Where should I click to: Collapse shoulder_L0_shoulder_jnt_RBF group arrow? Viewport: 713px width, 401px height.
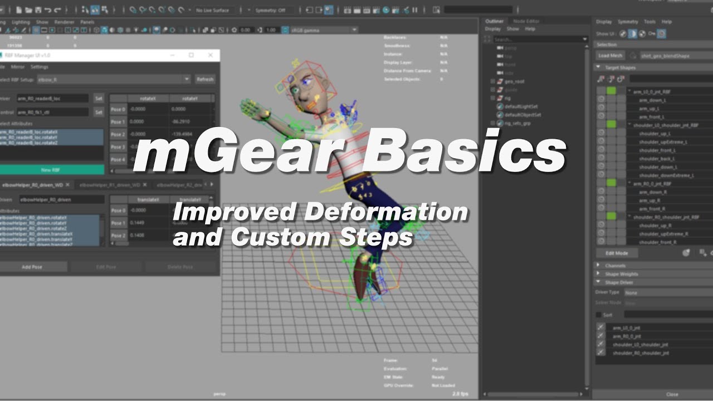(629, 125)
